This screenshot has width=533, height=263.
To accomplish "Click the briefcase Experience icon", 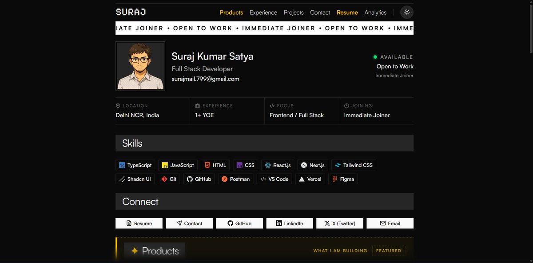I will coord(198,106).
